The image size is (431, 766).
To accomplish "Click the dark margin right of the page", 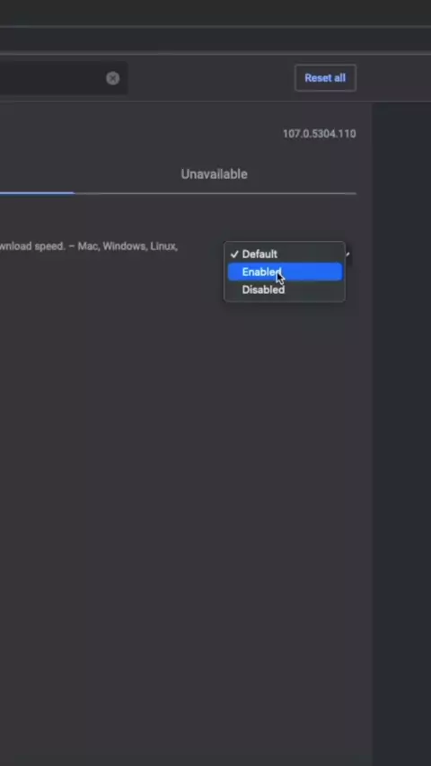I will click(401, 434).
